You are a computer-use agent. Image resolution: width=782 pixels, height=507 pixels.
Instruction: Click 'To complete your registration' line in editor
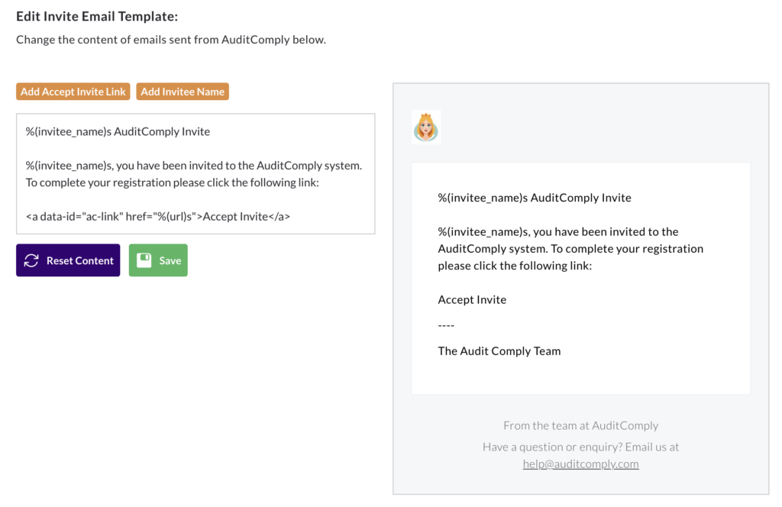coord(172,182)
